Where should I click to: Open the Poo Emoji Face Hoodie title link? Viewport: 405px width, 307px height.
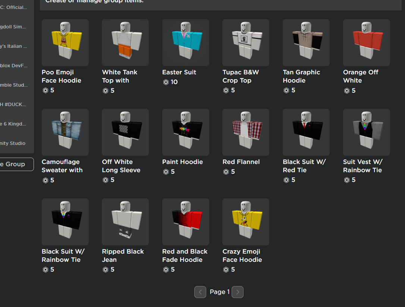62,76
